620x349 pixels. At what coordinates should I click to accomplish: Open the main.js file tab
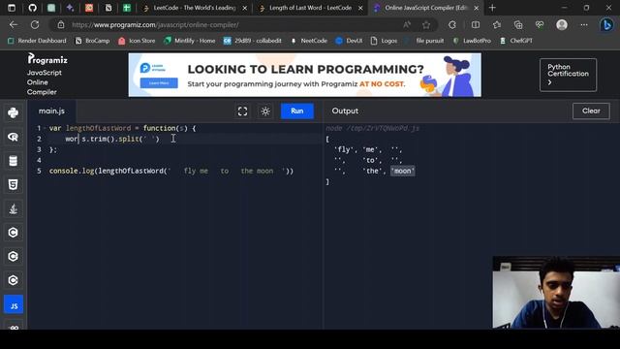point(51,111)
